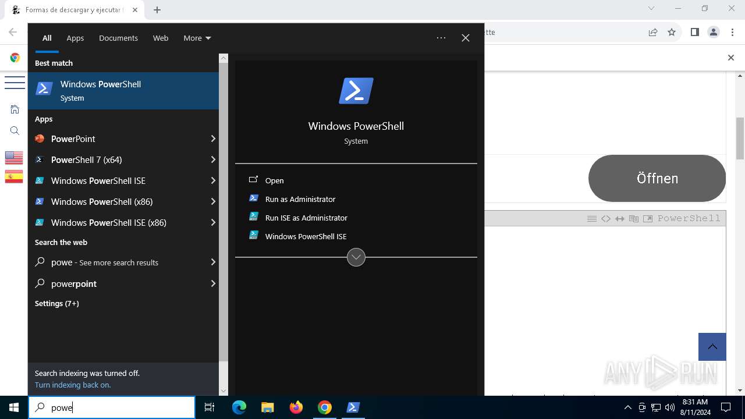Open Microsoft Edge from the taskbar
The image size is (745, 419).
tap(239, 407)
